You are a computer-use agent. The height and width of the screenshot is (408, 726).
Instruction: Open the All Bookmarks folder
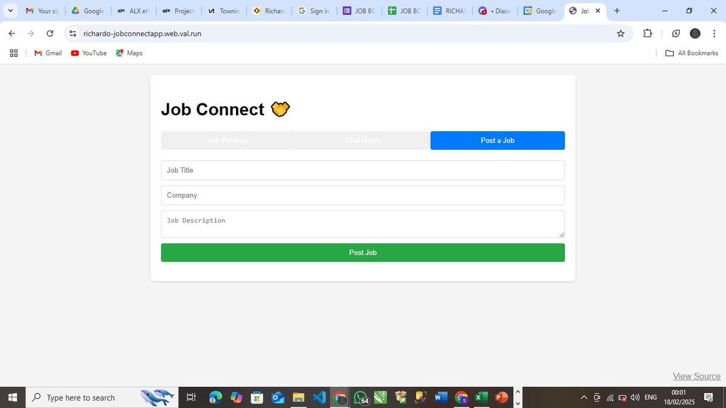[692, 53]
